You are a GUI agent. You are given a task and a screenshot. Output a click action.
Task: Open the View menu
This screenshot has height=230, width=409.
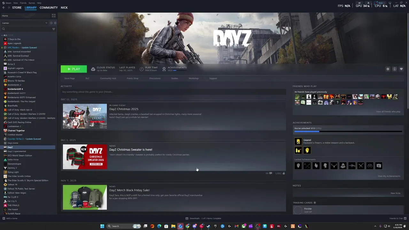pyautogui.click(x=16, y=3)
